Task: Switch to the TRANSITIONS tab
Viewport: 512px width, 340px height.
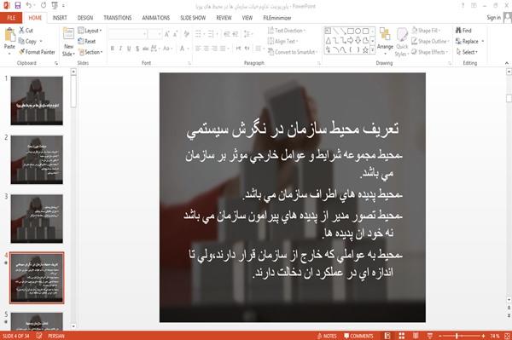Action: (118, 18)
